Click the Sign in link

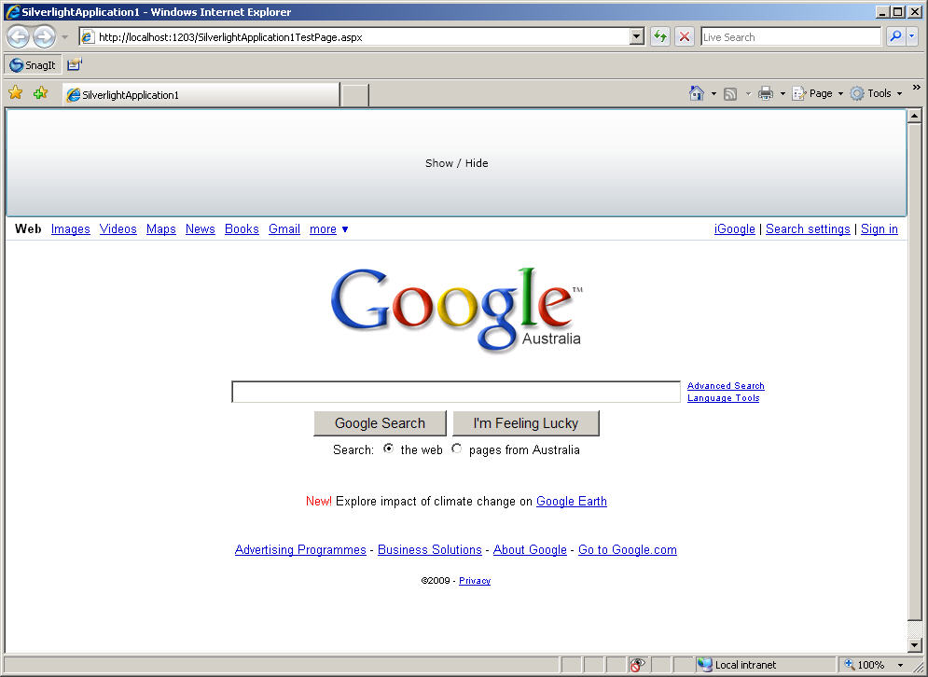(x=879, y=229)
